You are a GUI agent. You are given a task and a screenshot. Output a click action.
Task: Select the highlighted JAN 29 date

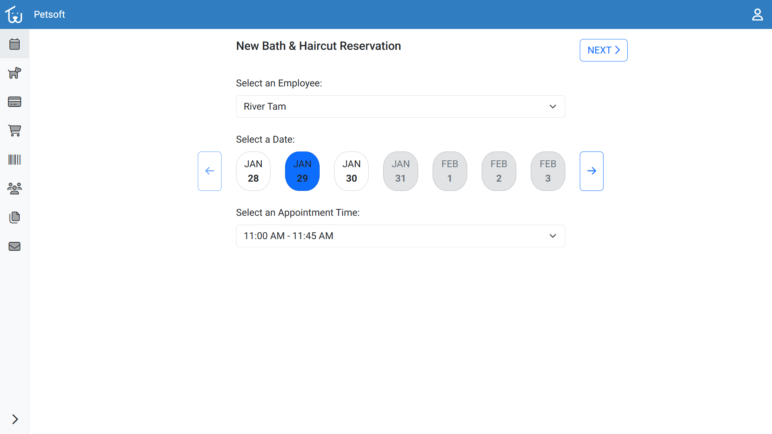(x=302, y=171)
